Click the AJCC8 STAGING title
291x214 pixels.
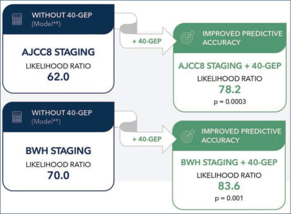pos(58,52)
